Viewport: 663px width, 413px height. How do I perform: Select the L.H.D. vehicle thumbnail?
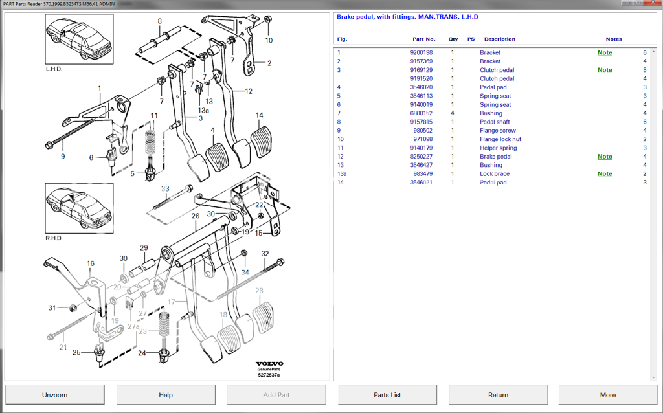(77, 40)
